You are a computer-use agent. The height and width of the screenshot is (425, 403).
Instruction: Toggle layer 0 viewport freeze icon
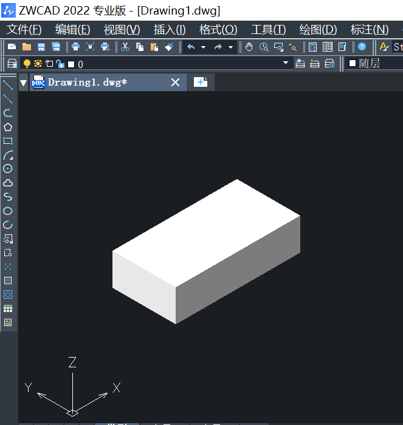point(49,64)
